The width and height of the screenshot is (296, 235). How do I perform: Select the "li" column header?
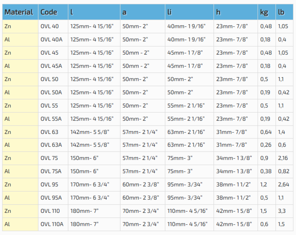coord(169,12)
